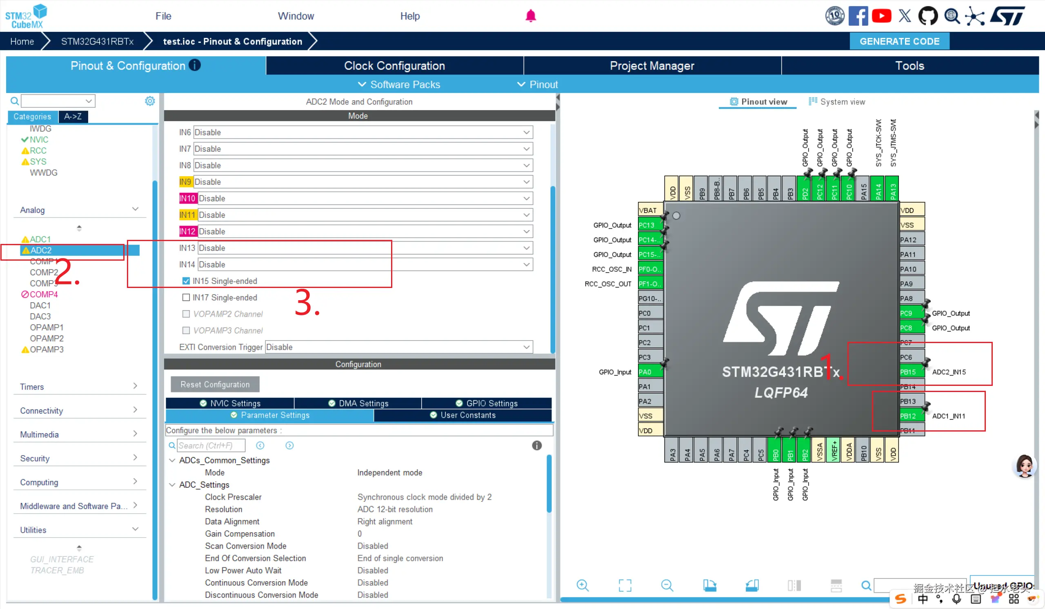Open the IN14 mode dropdown
1045x609 pixels.
[365, 265]
